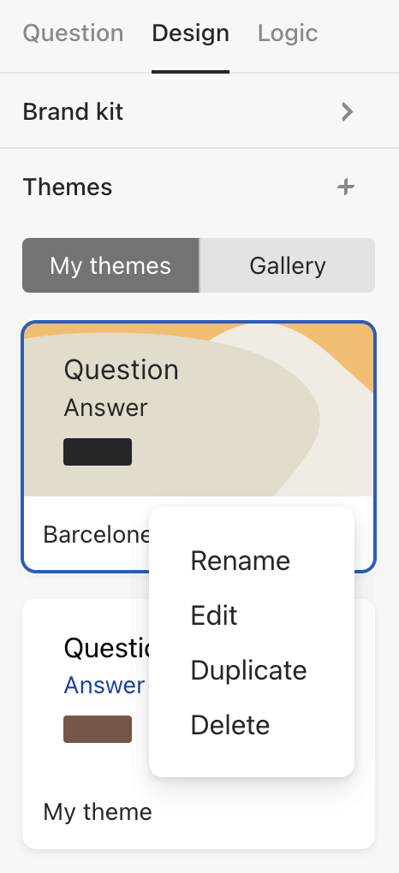The height and width of the screenshot is (873, 399).
Task: Select the My themes segment
Action: pyautogui.click(x=110, y=265)
